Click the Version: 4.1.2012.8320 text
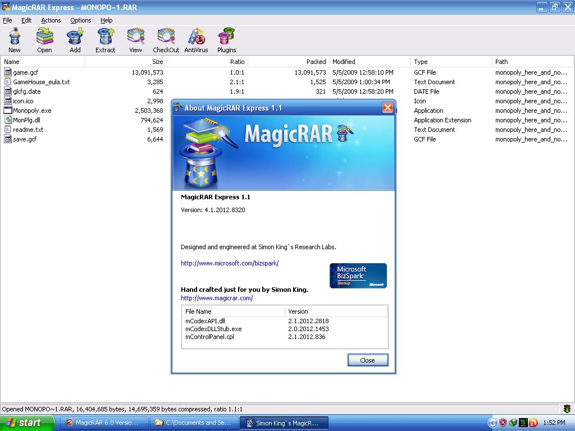 tap(213, 210)
